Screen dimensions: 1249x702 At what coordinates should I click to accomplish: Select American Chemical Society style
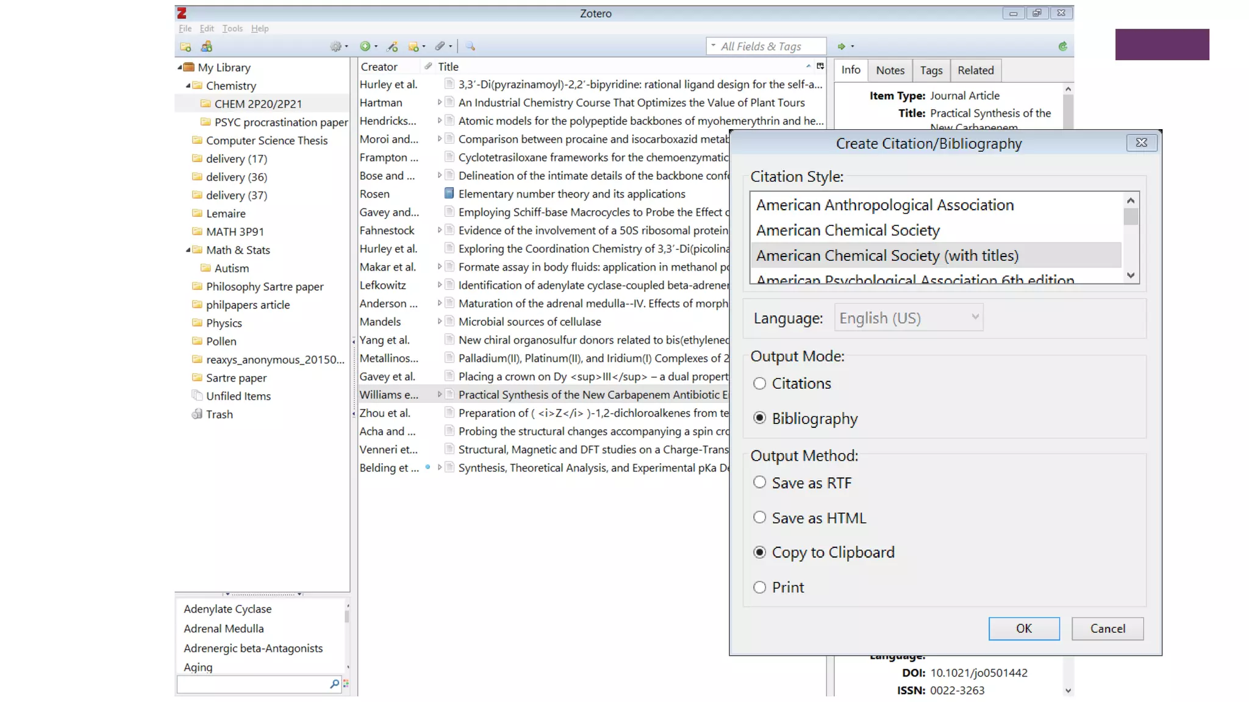[848, 230]
